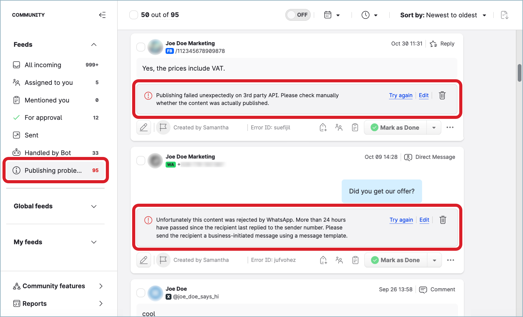This screenshot has height=317, width=523.
Task: Open the clipboard notes icon on the WhatsApp card
Action: 355,260
